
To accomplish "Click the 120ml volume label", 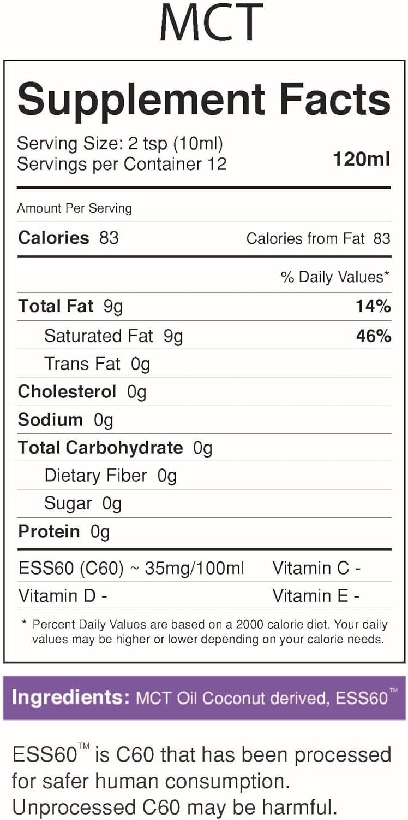I will point(362,159).
